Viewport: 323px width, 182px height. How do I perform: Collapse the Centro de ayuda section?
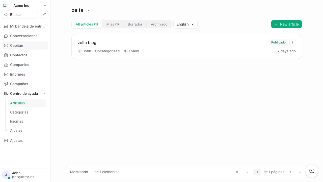45,94
